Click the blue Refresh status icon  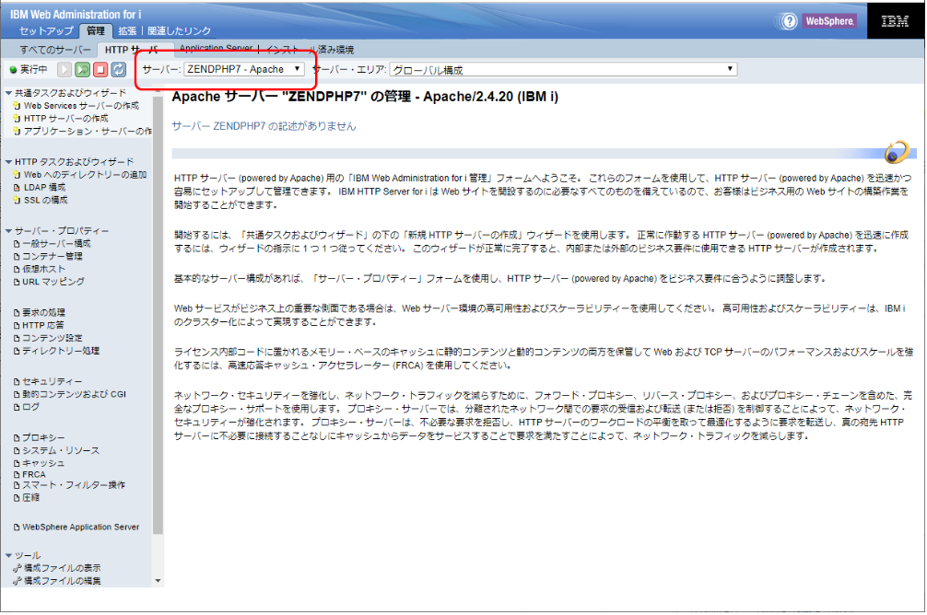(x=119, y=70)
